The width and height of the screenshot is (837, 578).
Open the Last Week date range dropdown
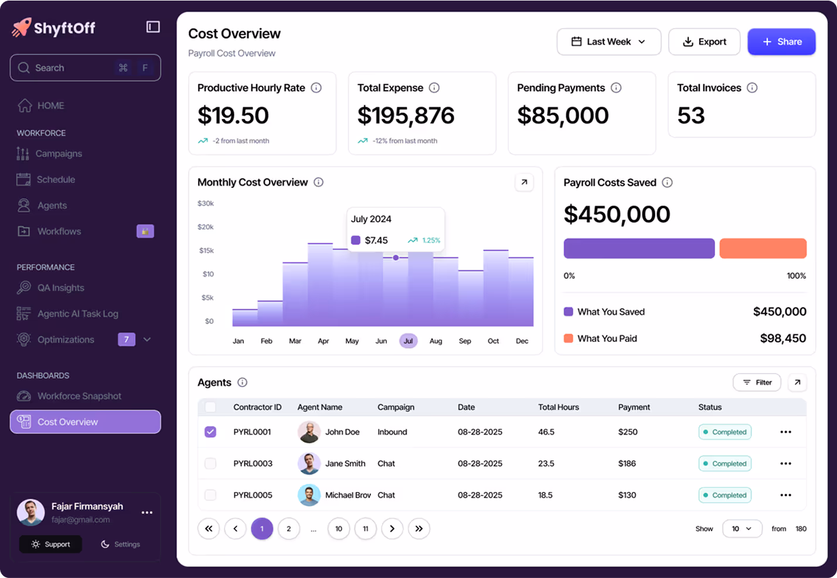608,42
